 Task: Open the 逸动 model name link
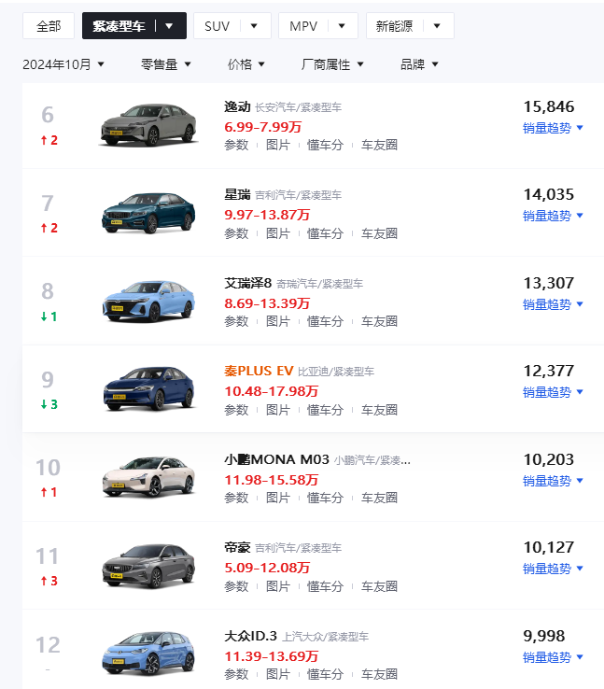point(237,106)
